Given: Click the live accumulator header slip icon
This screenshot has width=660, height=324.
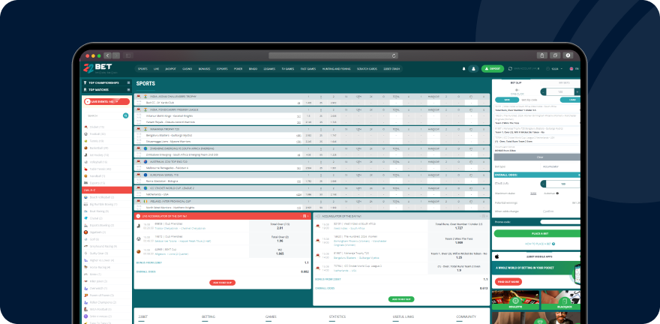Looking at the screenshot, I should click(x=304, y=216).
